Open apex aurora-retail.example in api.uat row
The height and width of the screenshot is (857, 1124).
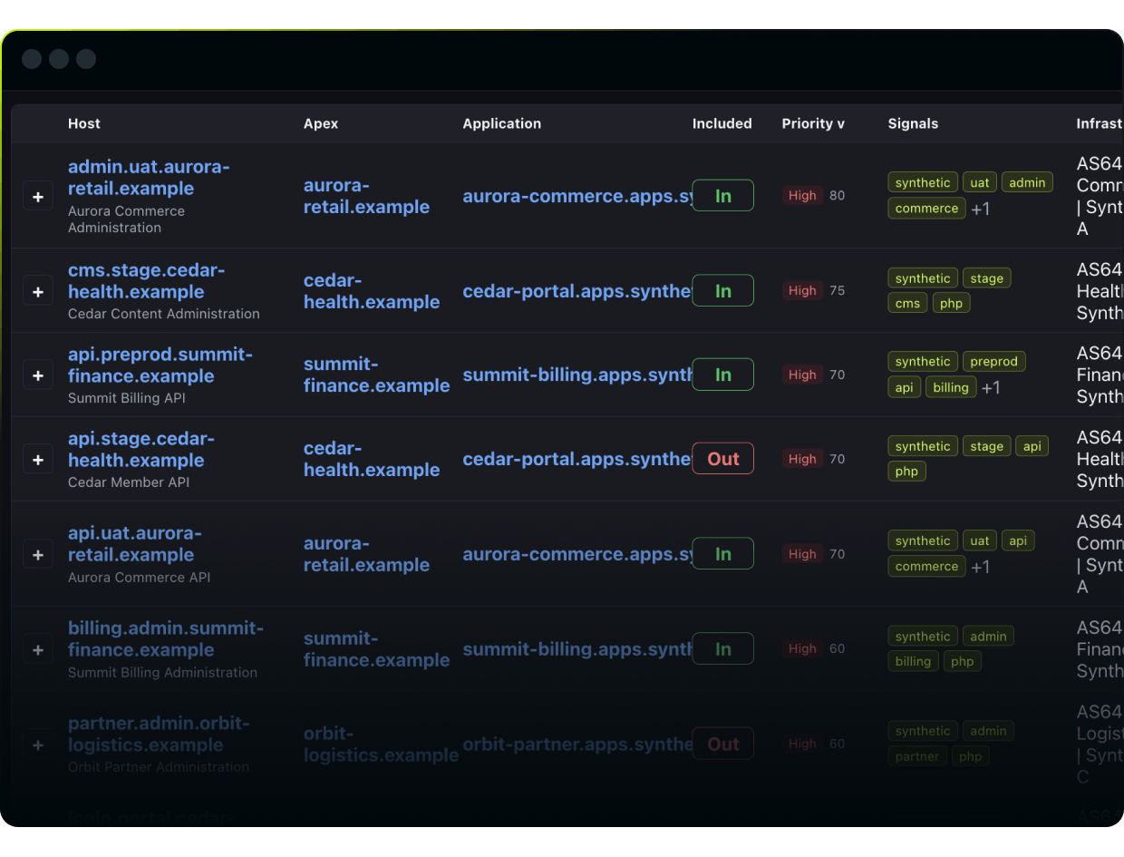366,554
